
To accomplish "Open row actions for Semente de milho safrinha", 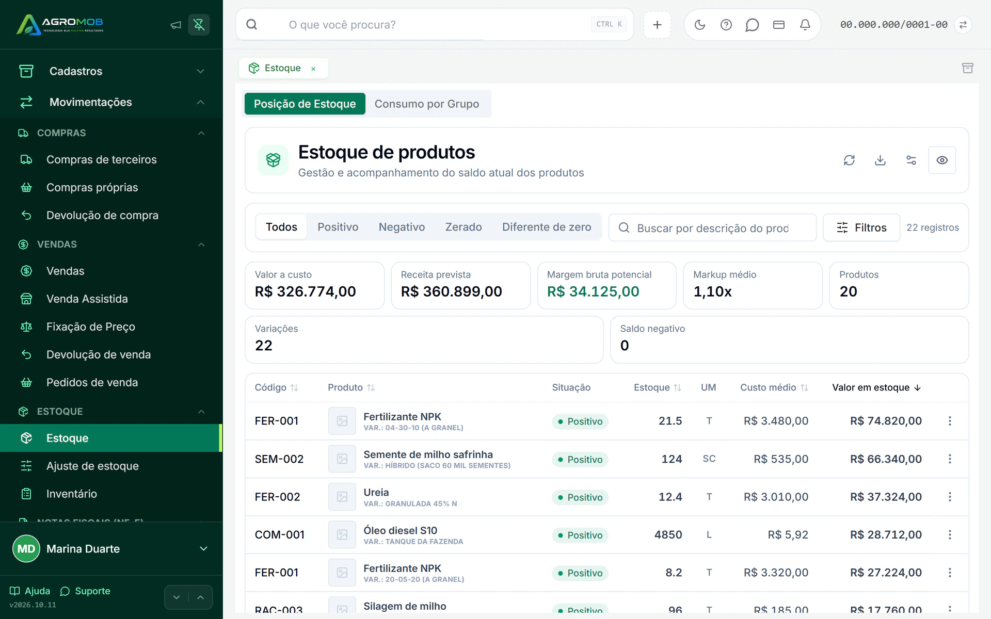I will click(950, 459).
